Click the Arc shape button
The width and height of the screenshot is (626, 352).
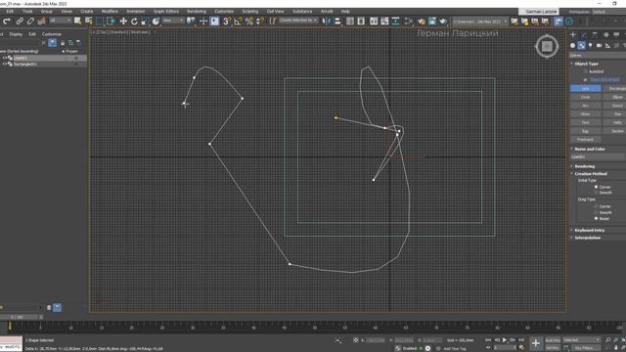tap(585, 106)
